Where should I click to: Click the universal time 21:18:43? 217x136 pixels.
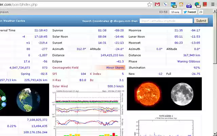[x=41, y=30]
